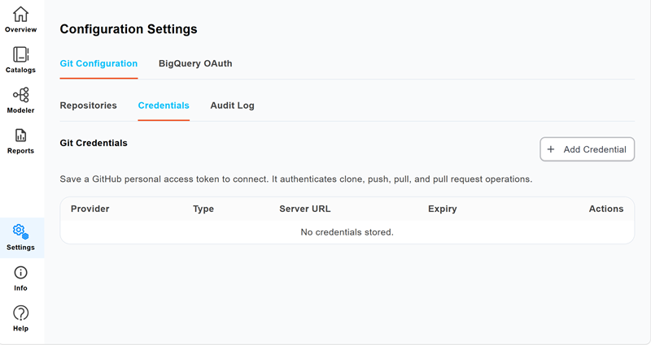
Task: Click the Reports label in sidebar
Action: tap(20, 151)
